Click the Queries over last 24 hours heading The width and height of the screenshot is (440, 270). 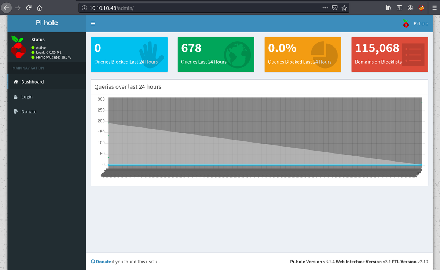(128, 87)
